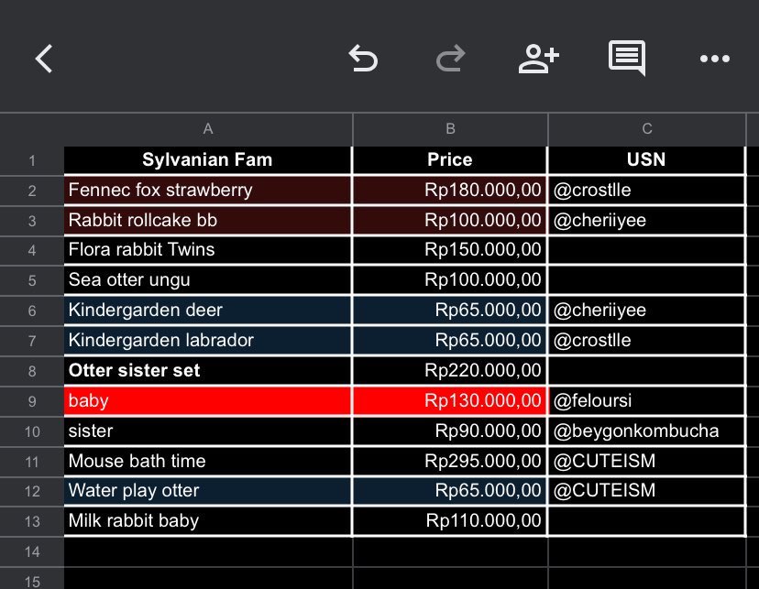759x589 pixels.
Task: Click cell 'Water play otter'
Action: click(208, 491)
